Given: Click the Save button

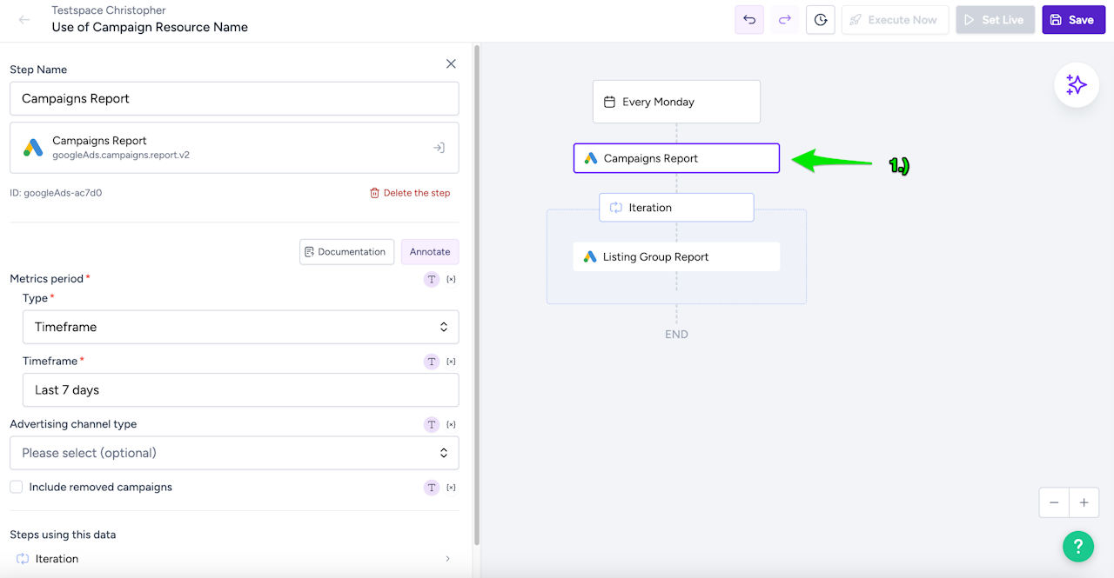Looking at the screenshot, I should click(x=1073, y=20).
